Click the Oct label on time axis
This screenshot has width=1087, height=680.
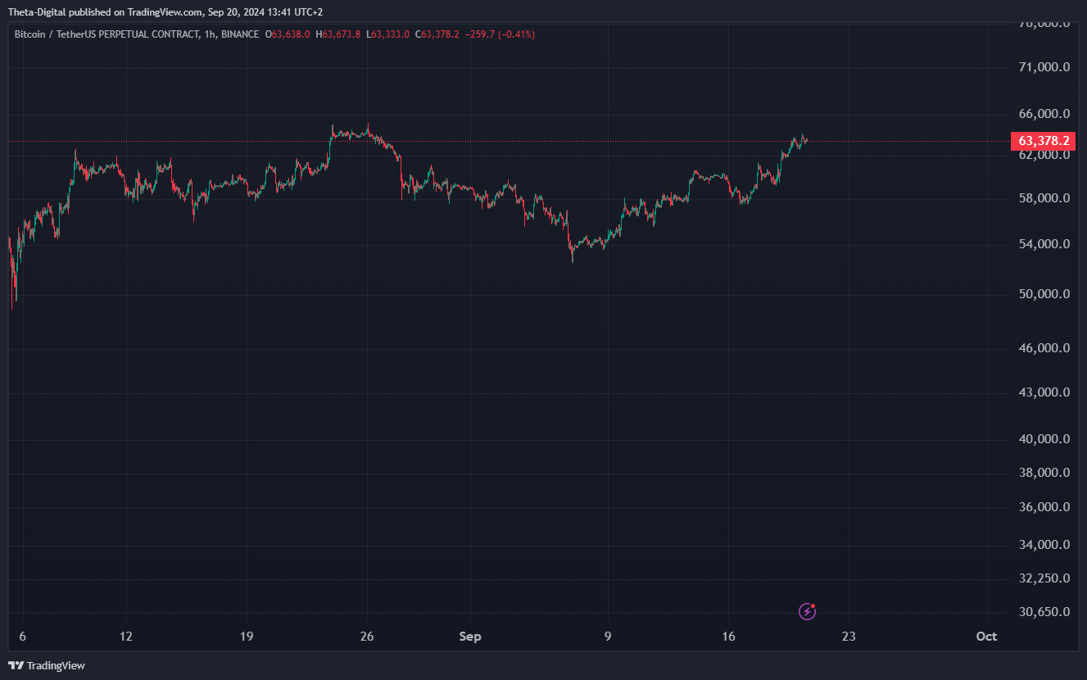click(987, 637)
